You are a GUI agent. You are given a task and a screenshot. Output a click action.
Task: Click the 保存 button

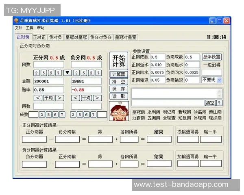point(119,89)
